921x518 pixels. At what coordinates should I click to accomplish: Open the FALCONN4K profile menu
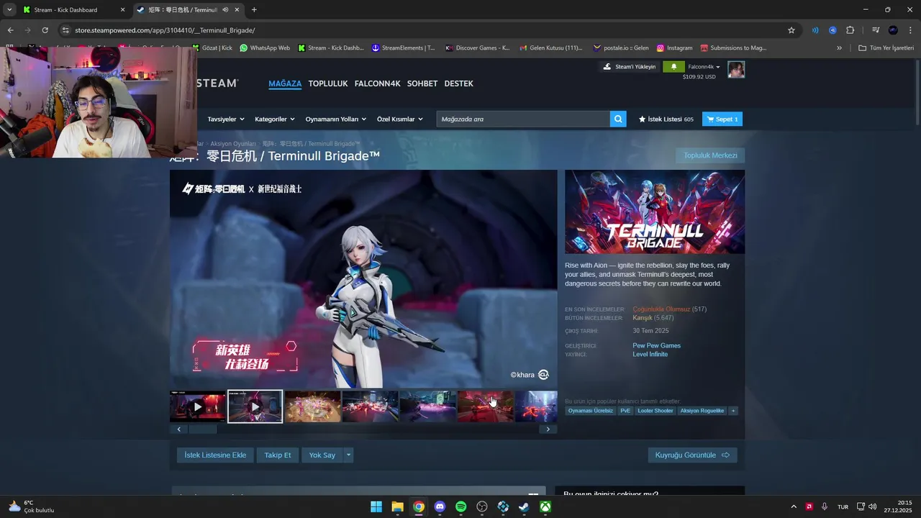377,83
